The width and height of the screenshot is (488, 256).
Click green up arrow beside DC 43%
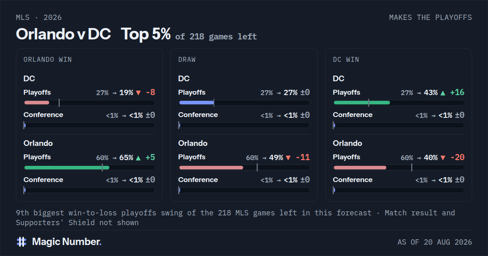click(443, 93)
